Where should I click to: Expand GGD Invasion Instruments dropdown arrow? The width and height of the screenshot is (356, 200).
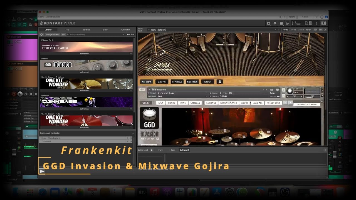coord(131,72)
